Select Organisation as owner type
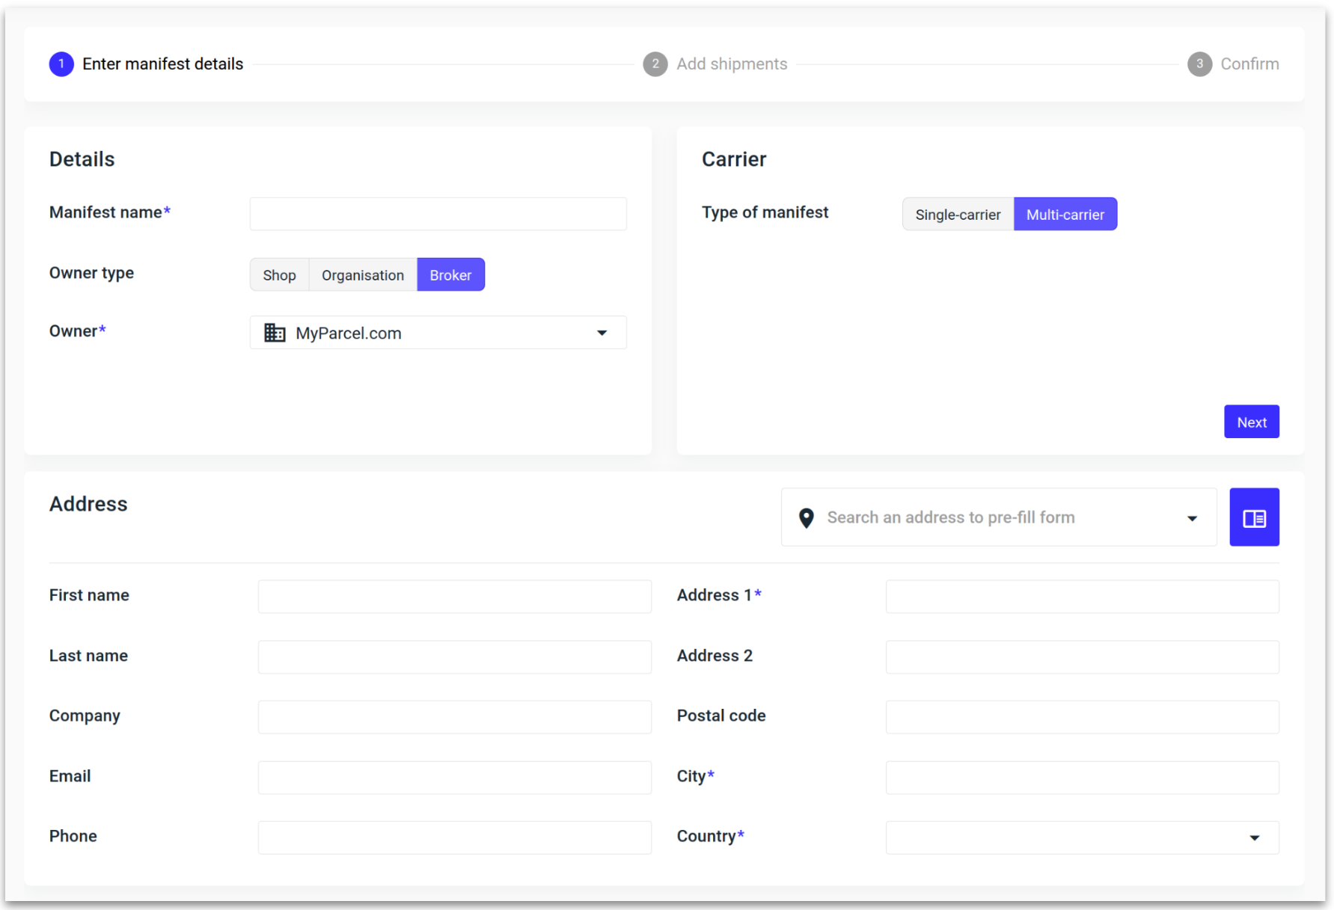The width and height of the screenshot is (1334, 910). (362, 275)
